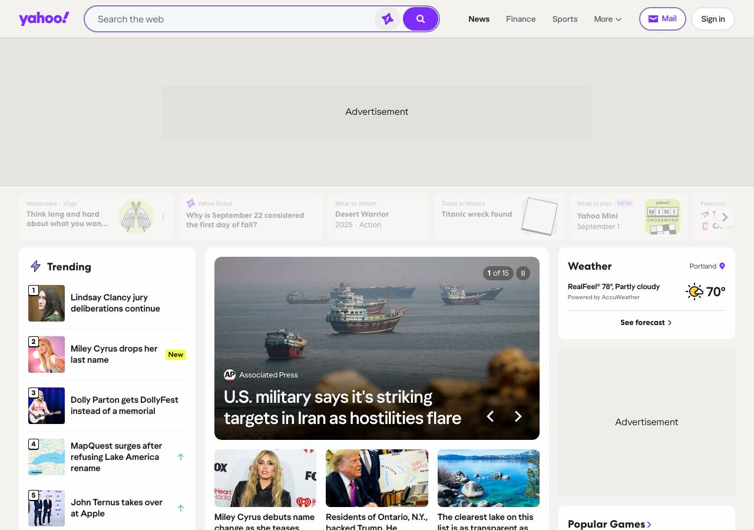Click the Associated Press AP logo
Image resolution: width=754 pixels, height=530 pixels.
230,375
